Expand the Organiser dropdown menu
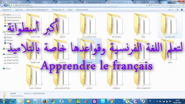Screen dimensions: 185x104 coord(7,10)
